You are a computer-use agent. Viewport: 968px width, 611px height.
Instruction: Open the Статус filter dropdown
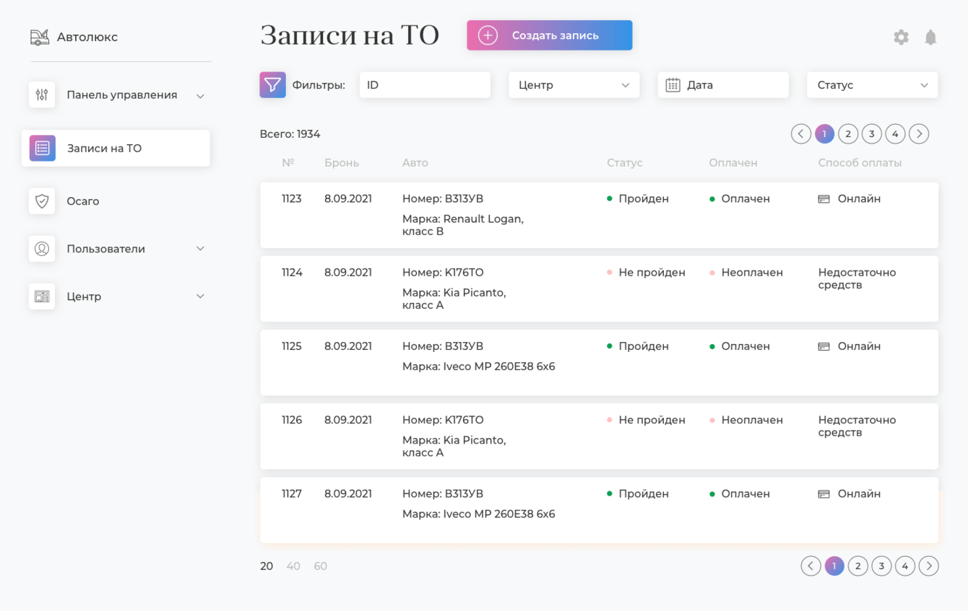click(873, 85)
